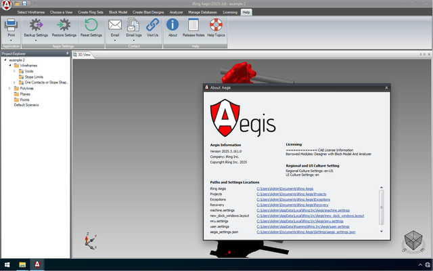Click the network globe tray icon
The height and width of the screenshot is (271, 433).
428,265
